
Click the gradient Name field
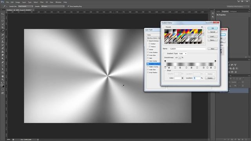(187, 49)
